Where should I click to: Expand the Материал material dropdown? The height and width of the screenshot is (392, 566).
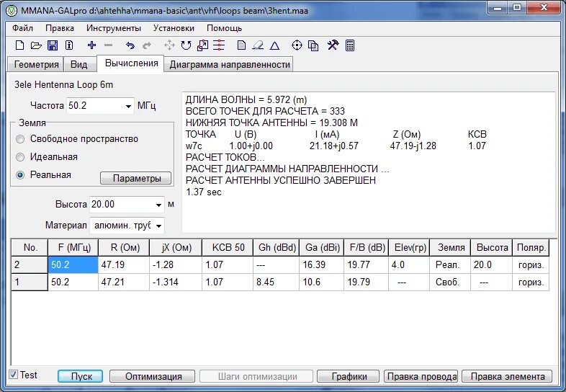click(158, 226)
